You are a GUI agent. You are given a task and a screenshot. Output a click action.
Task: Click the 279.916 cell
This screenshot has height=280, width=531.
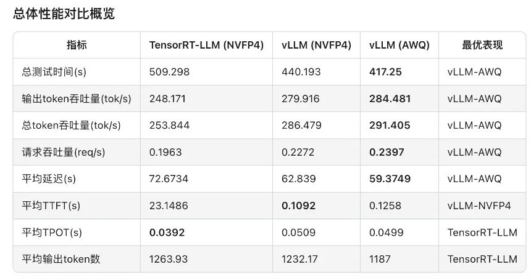coord(301,98)
